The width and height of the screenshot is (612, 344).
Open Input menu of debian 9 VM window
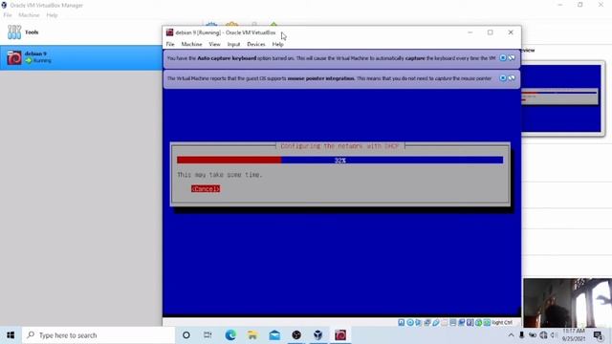tap(233, 44)
